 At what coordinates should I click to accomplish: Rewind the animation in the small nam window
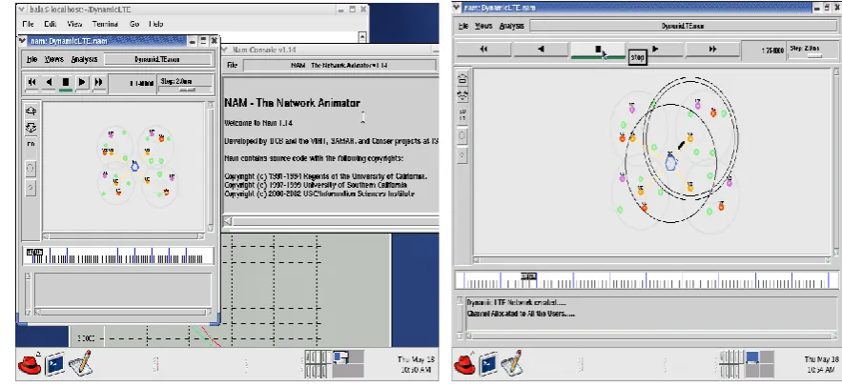pos(32,82)
